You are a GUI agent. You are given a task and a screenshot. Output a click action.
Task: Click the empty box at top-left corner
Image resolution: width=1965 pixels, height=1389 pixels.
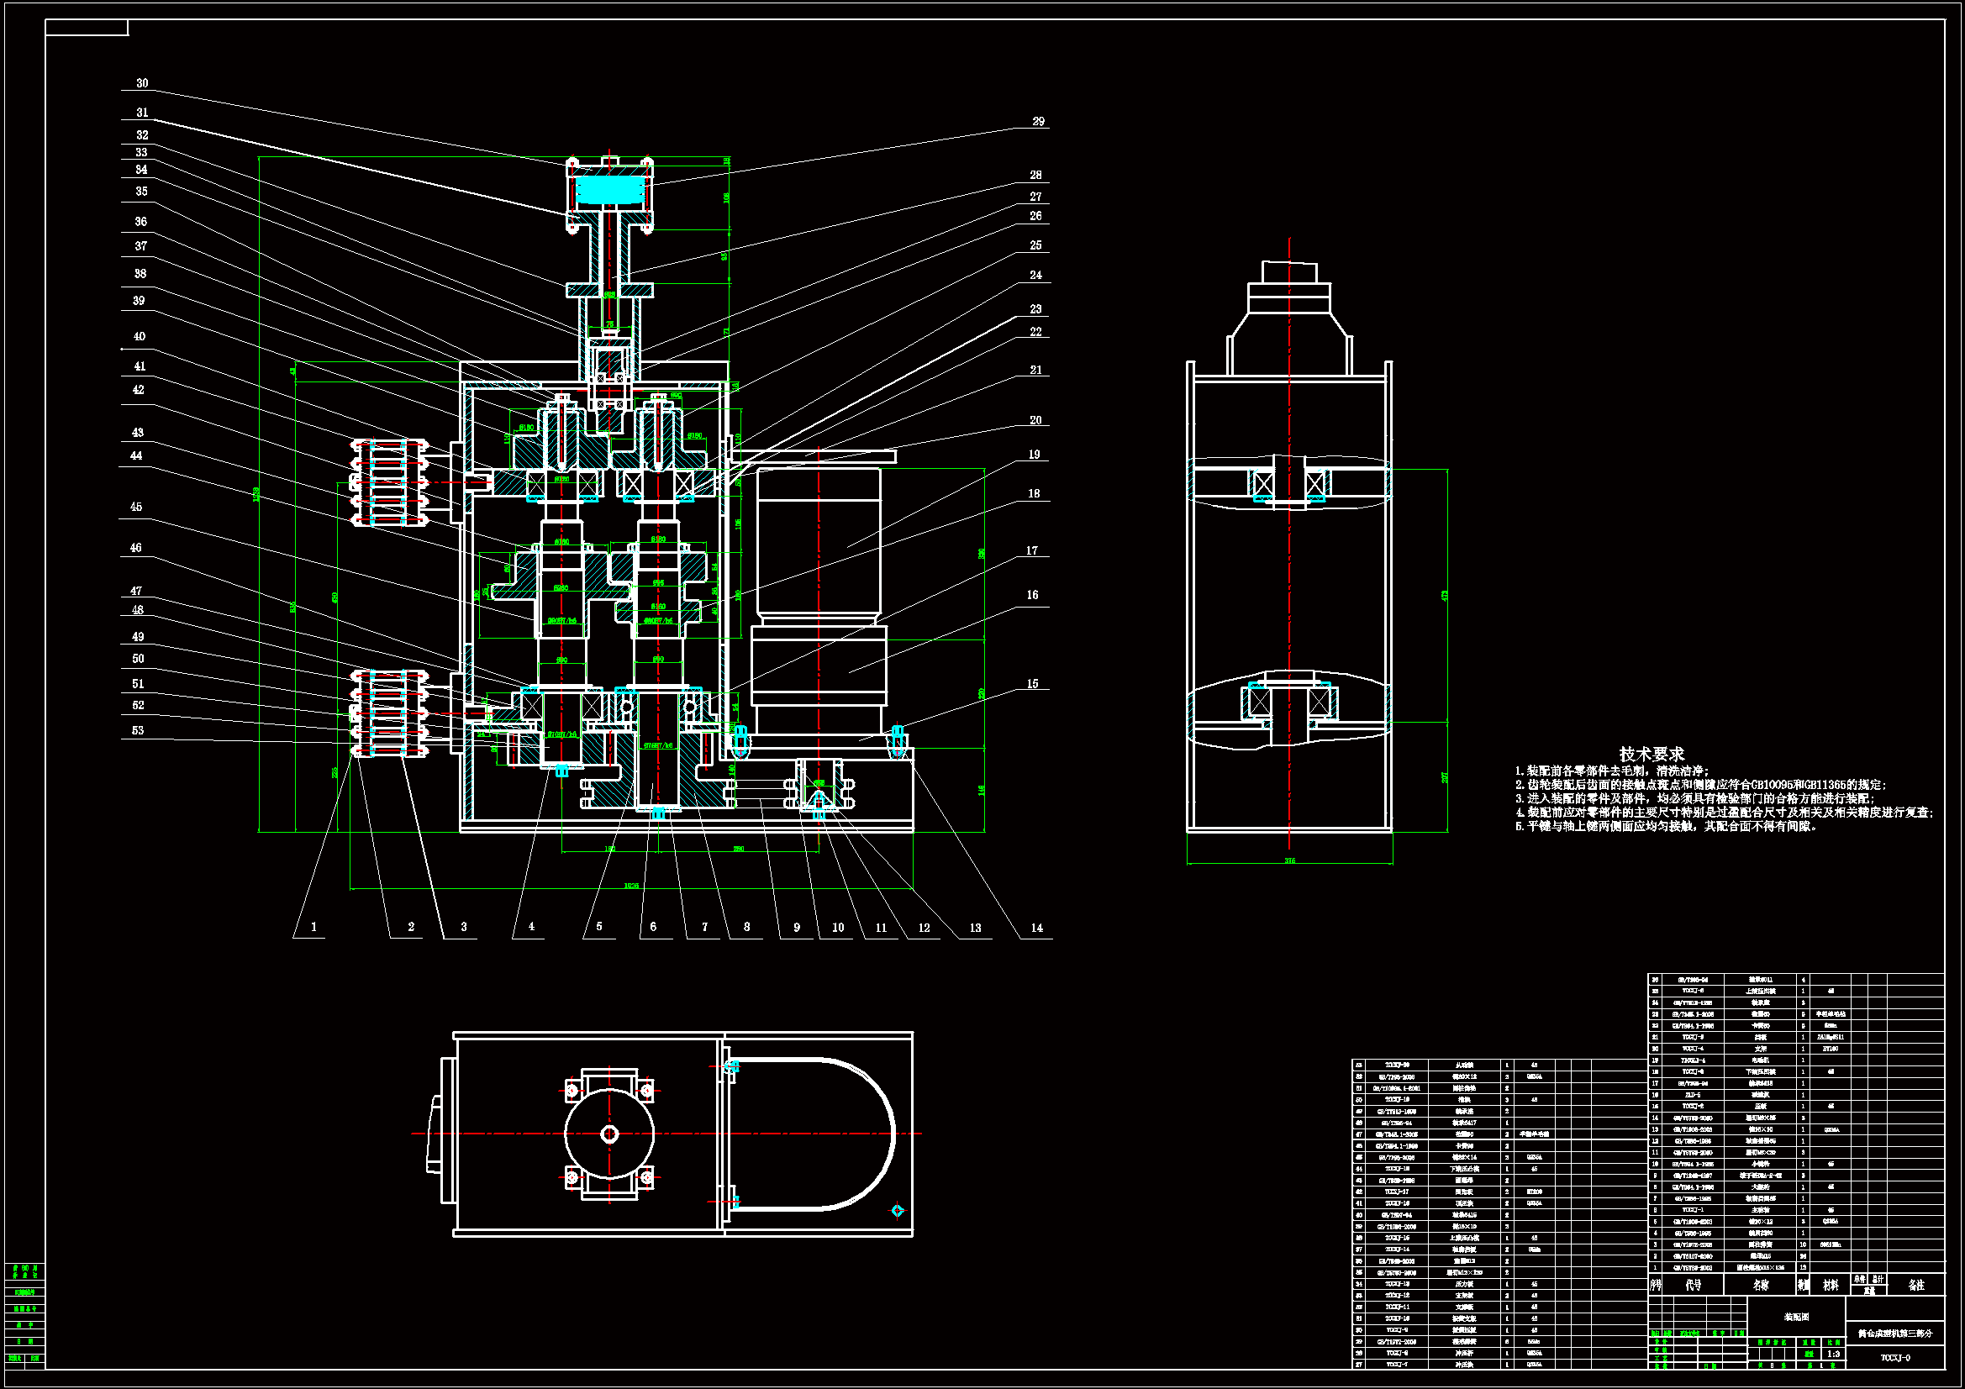pyautogui.click(x=87, y=29)
